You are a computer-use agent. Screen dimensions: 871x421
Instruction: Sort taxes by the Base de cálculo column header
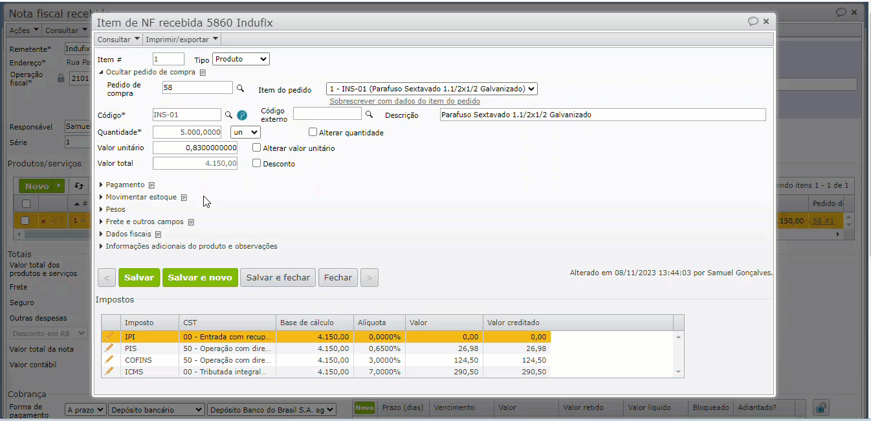pos(314,323)
